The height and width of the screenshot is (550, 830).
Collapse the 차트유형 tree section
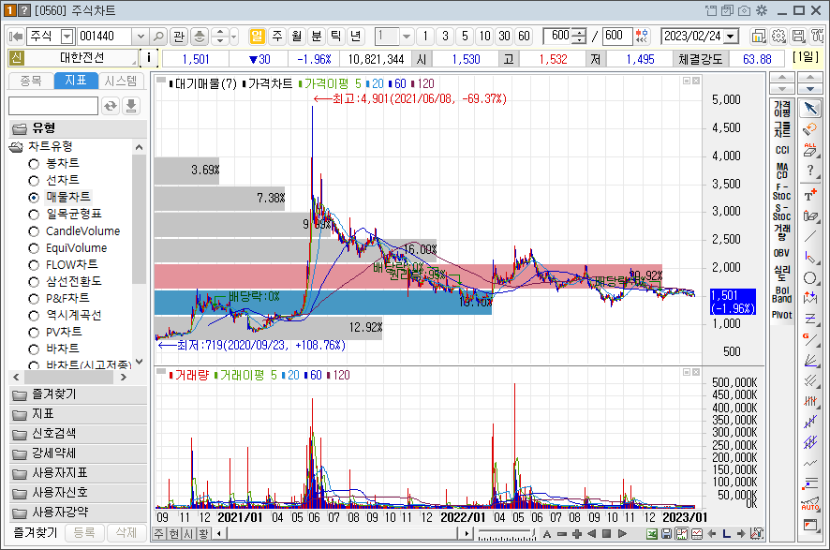click(17, 146)
